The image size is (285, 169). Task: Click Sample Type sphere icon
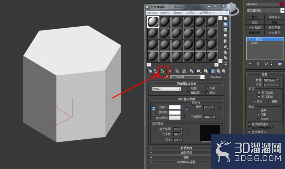click(x=225, y=19)
